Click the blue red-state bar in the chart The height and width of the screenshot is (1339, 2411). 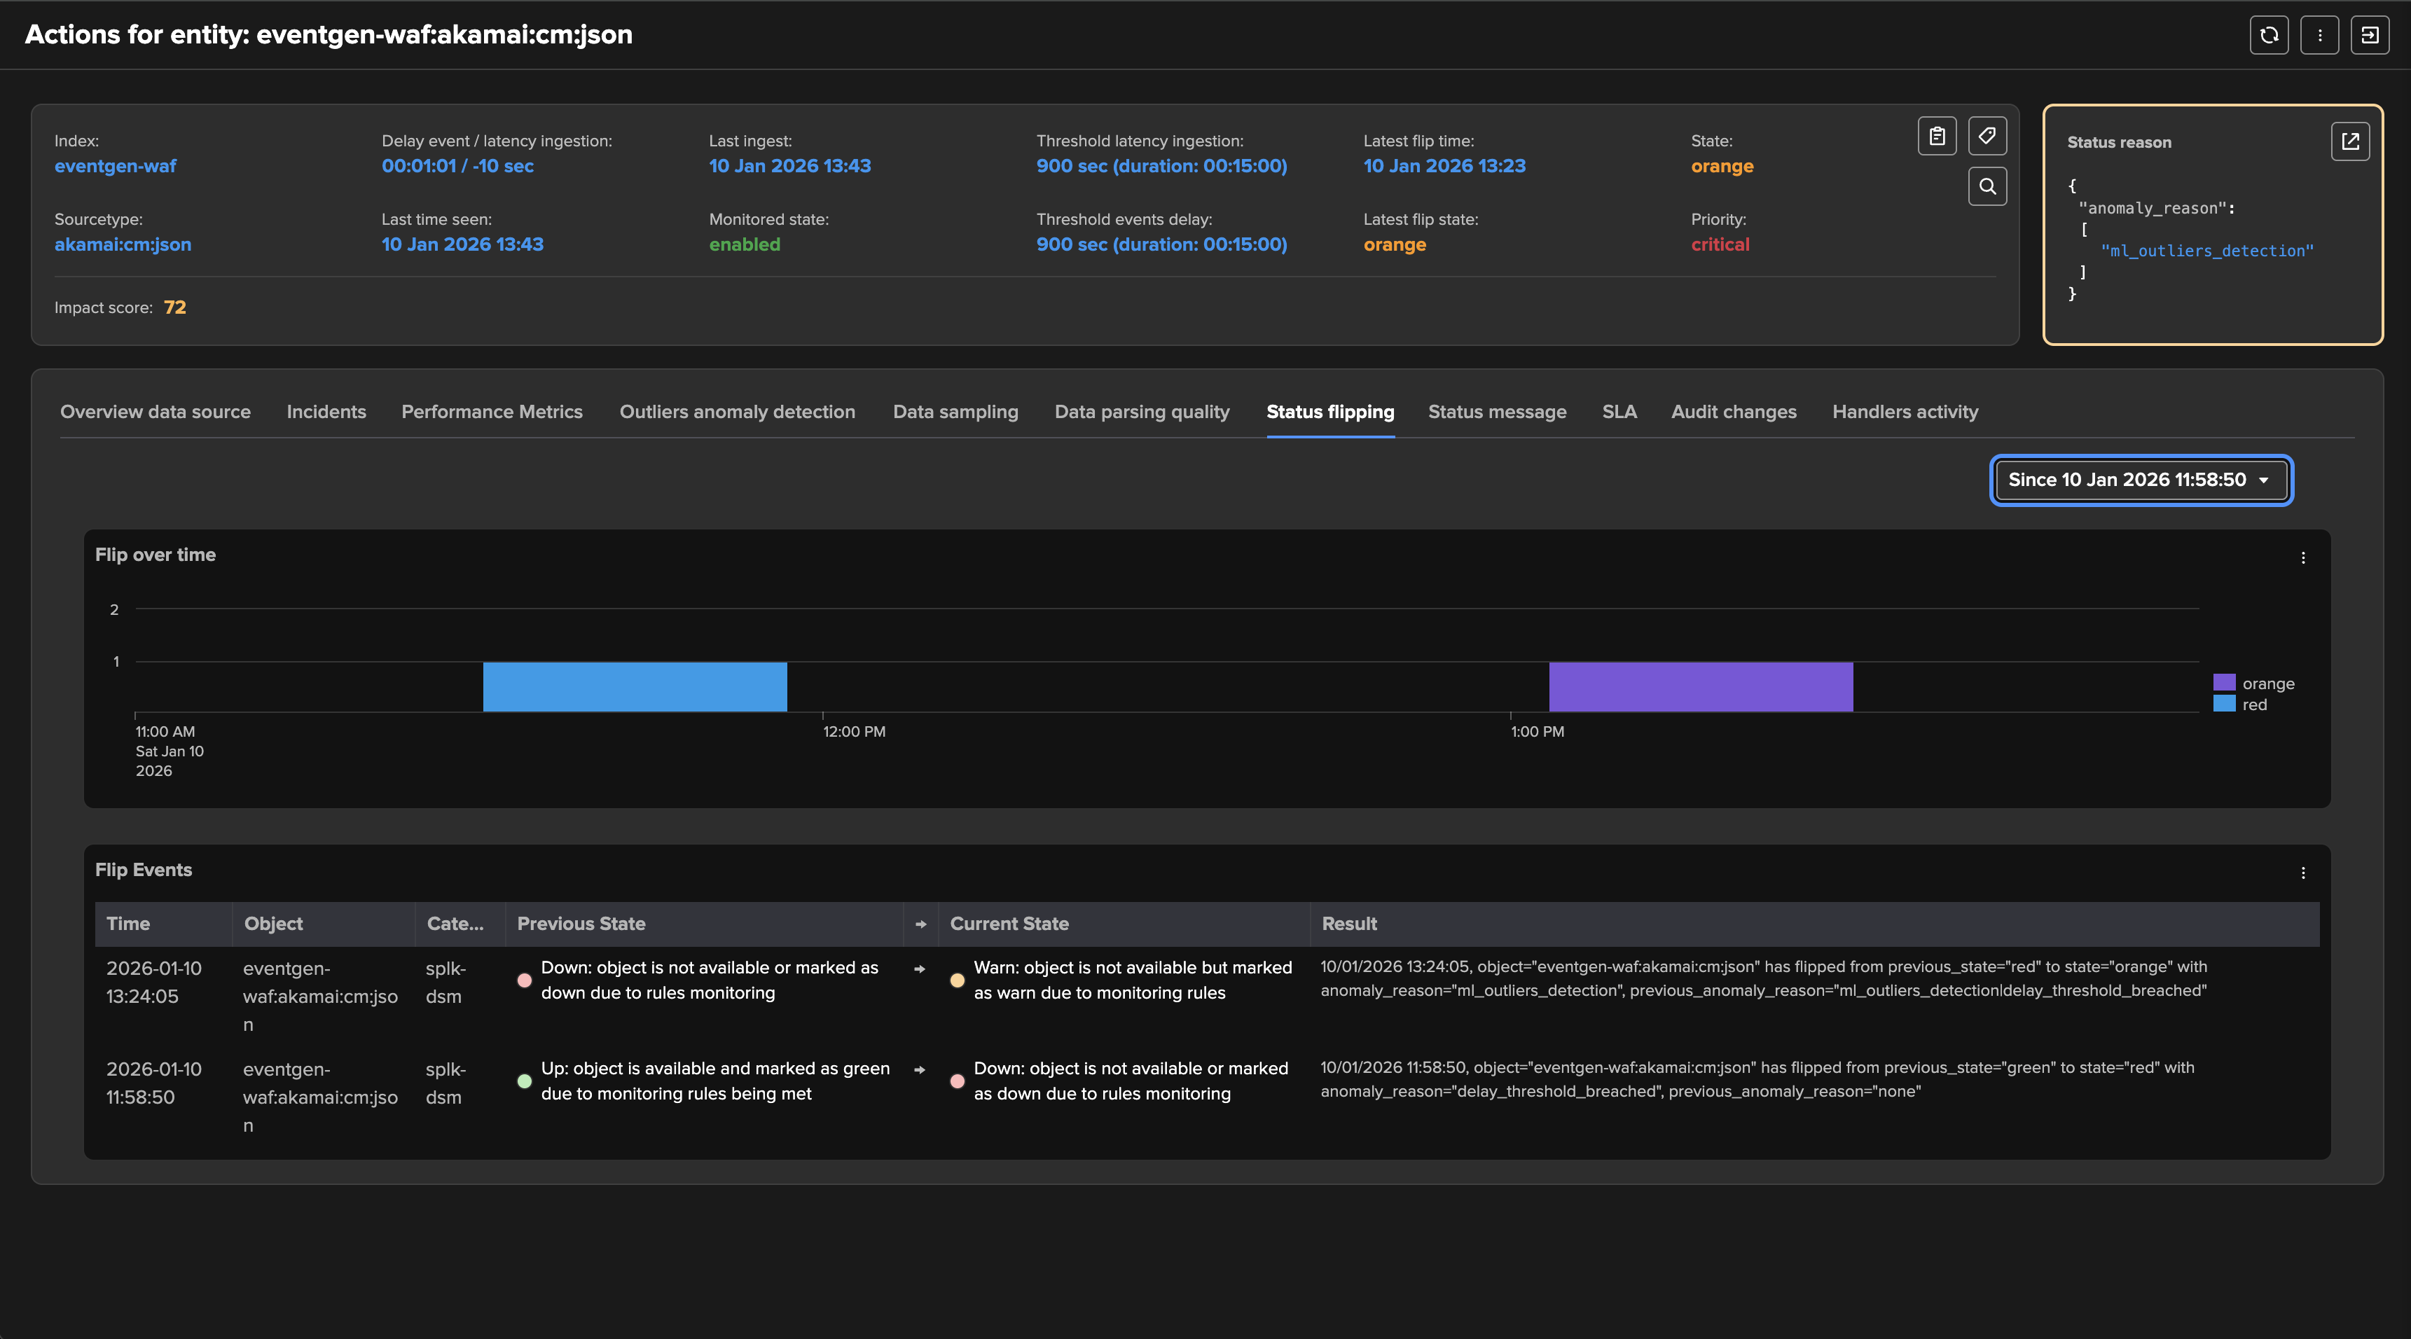pos(635,687)
